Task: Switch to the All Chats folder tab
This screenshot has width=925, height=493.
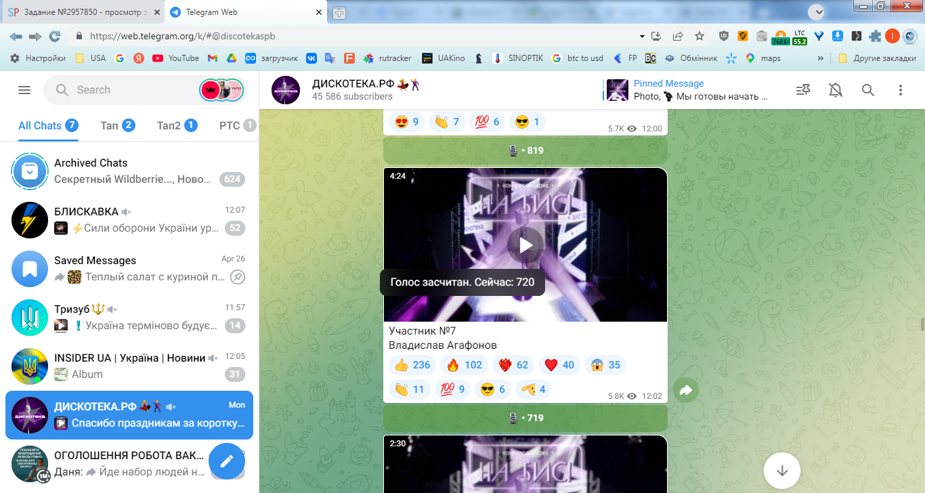Action: point(48,125)
